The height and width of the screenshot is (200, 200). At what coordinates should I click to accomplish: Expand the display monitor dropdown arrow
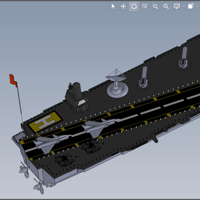184,6
